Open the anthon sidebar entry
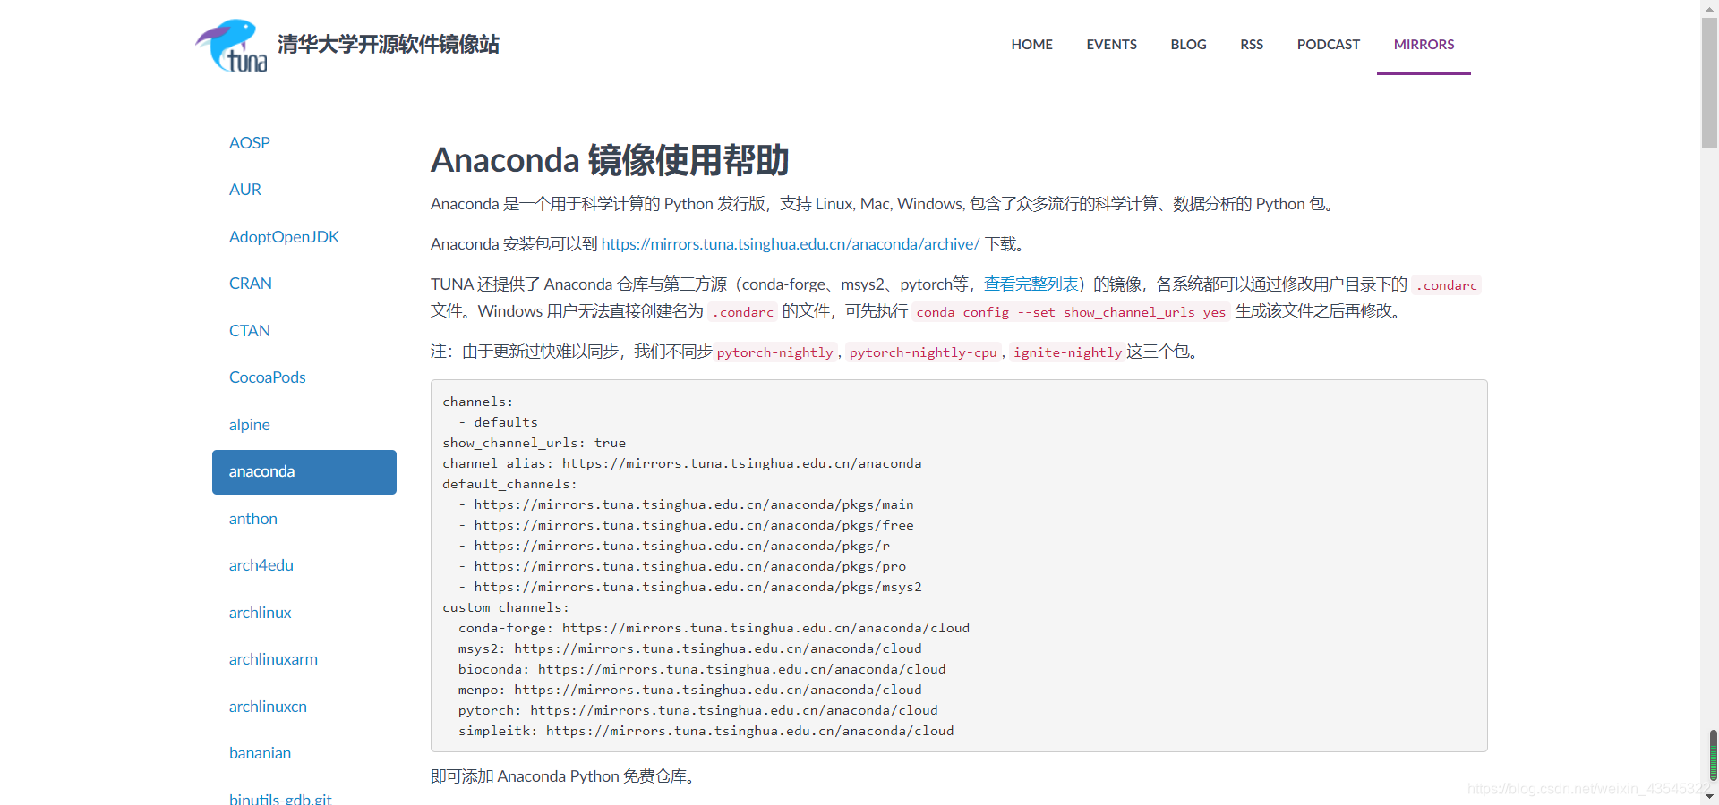 (253, 519)
